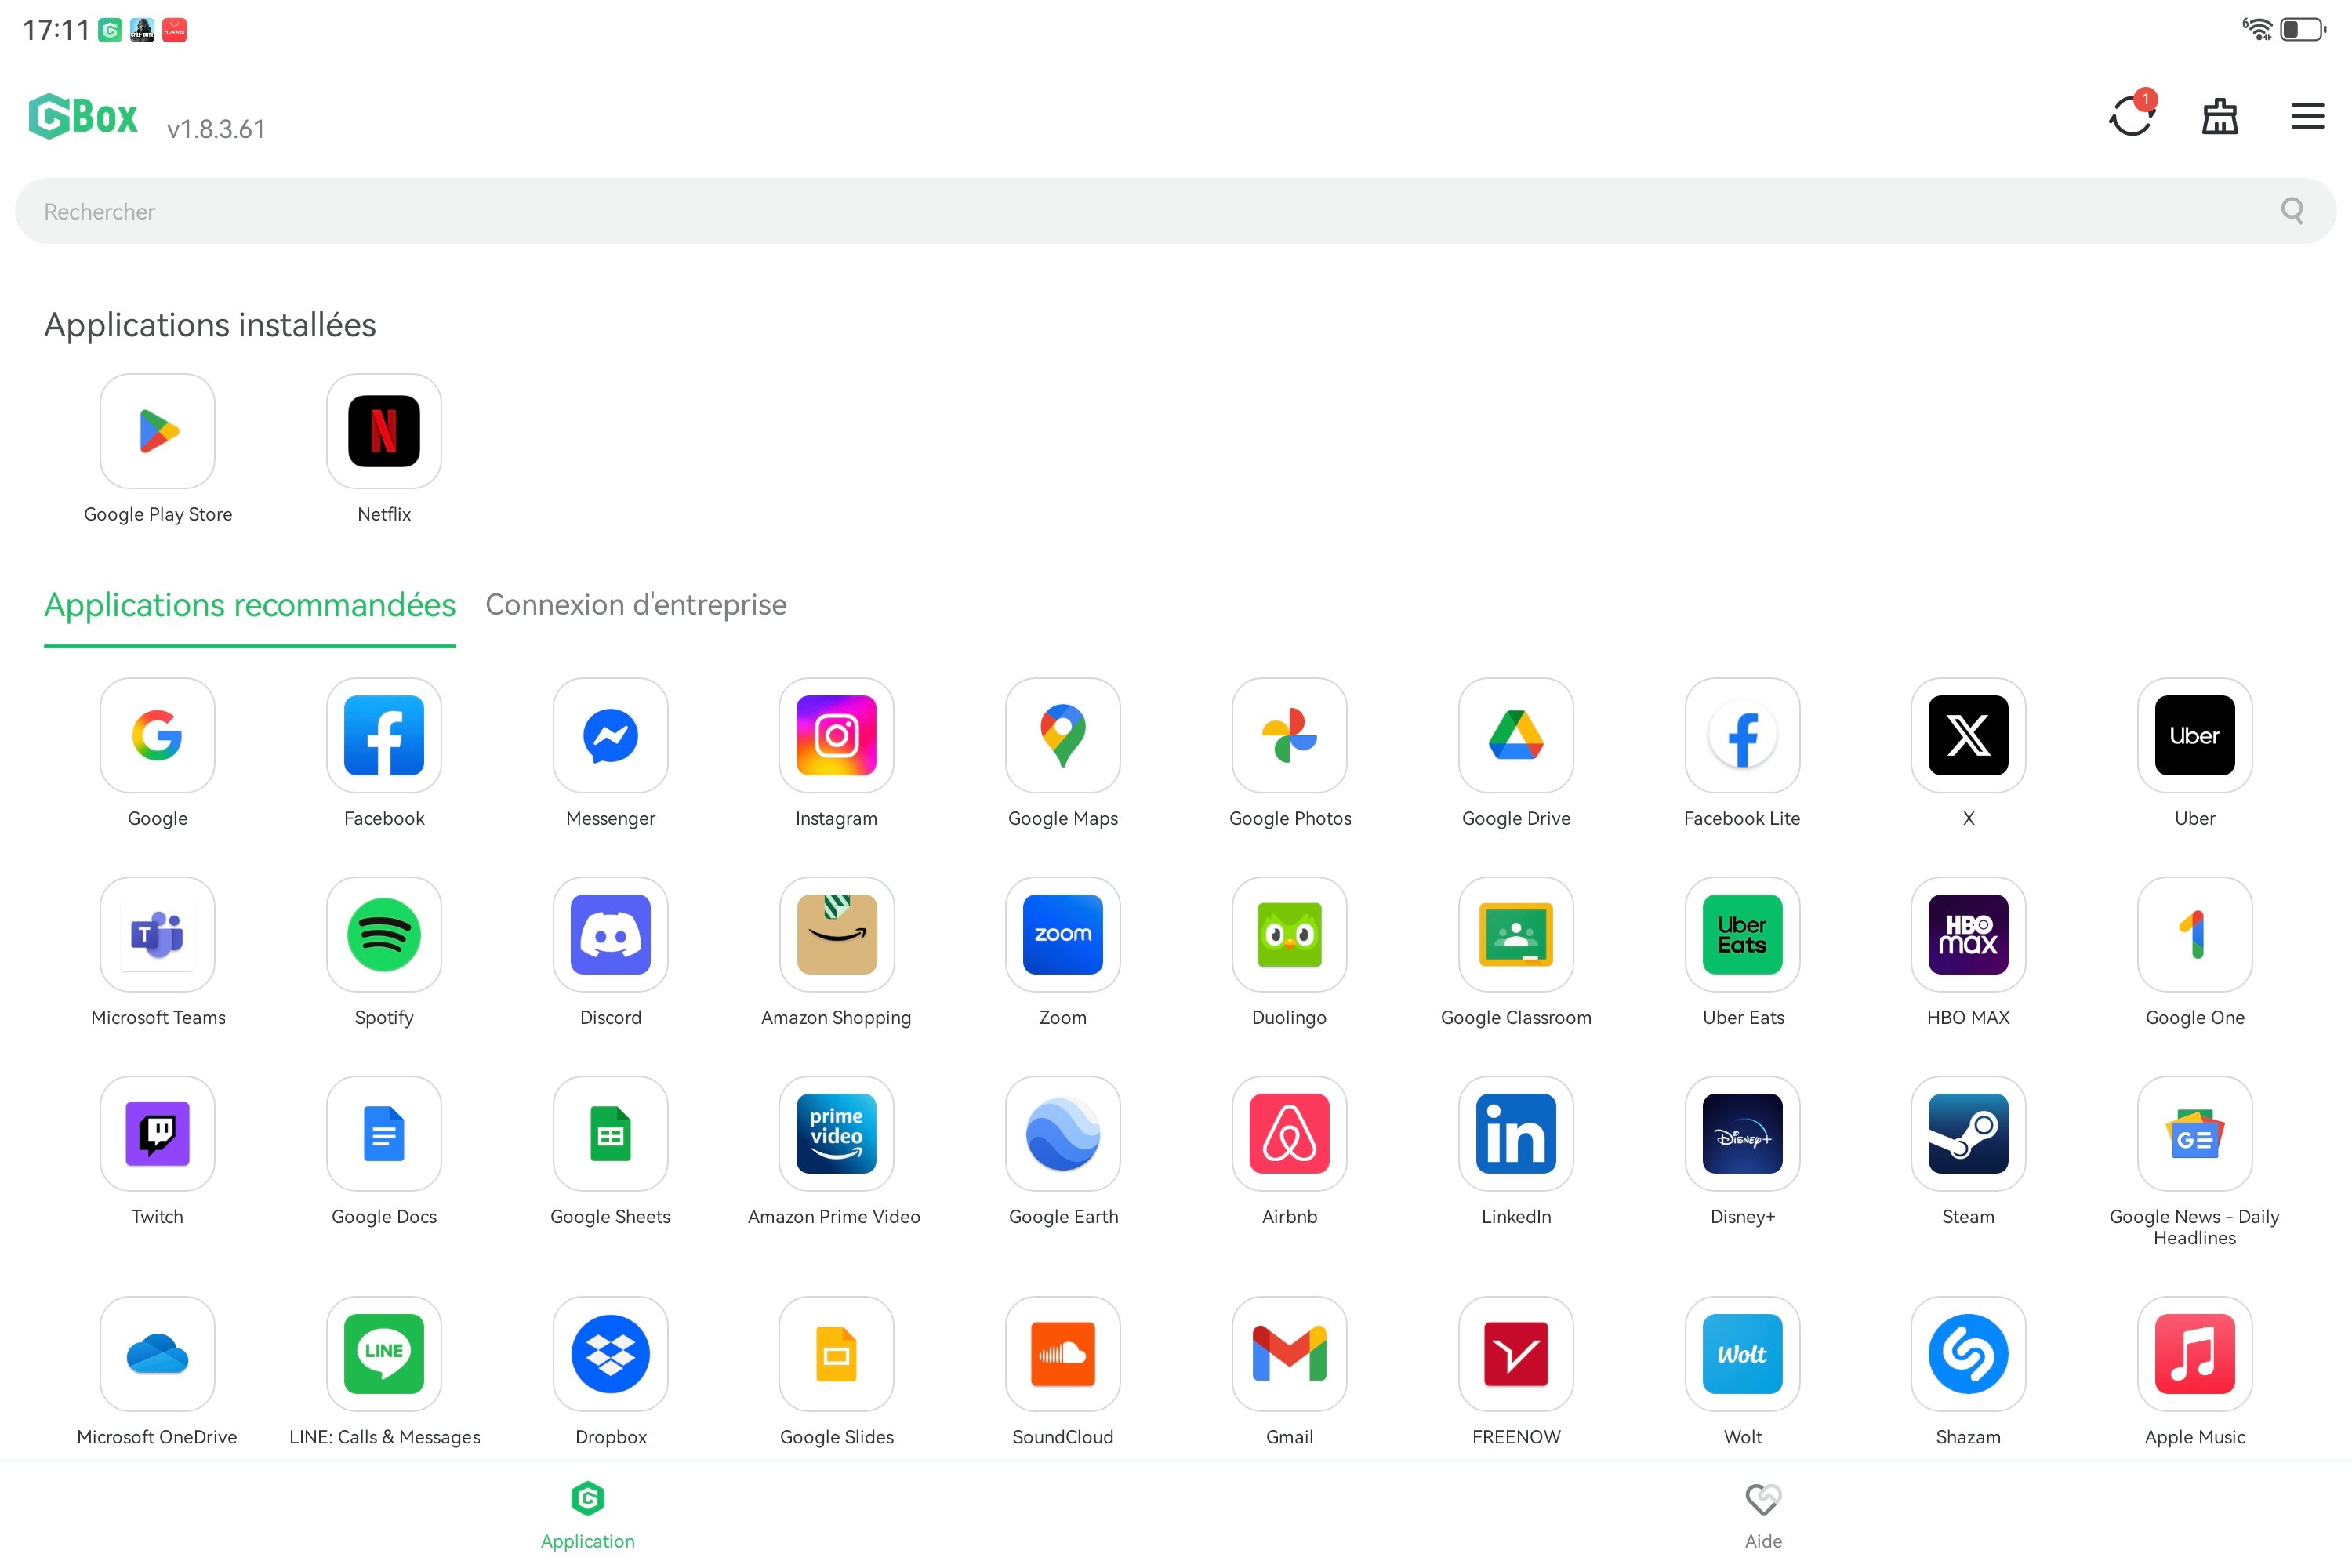Open HBO MAX icon
The height and width of the screenshot is (1568, 2352).
click(x=1969, y=934)
